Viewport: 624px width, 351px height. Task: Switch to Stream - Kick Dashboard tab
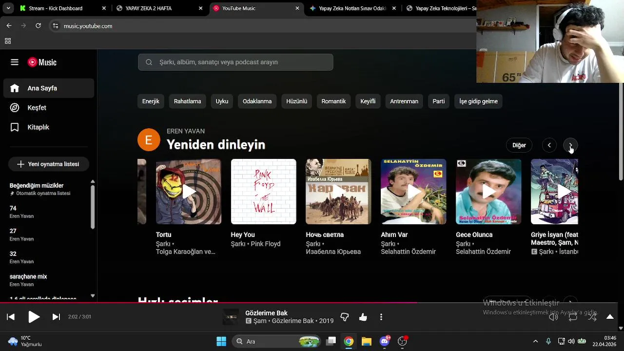point(62,8)
